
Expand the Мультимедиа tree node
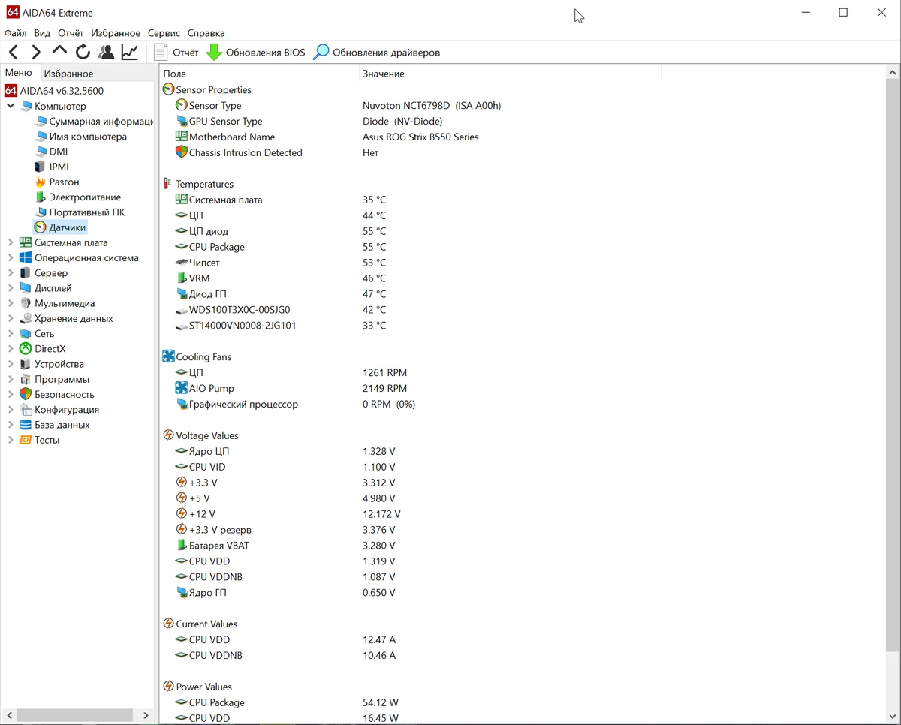[x=11, y=303]
